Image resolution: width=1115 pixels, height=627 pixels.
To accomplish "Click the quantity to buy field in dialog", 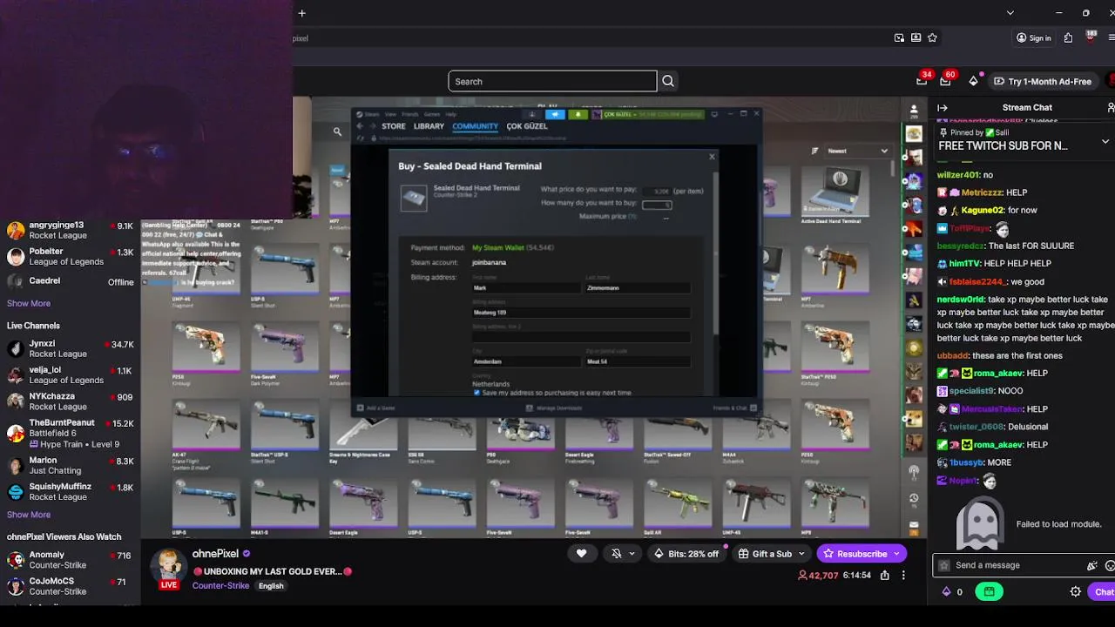I will [x=657, y=205].
